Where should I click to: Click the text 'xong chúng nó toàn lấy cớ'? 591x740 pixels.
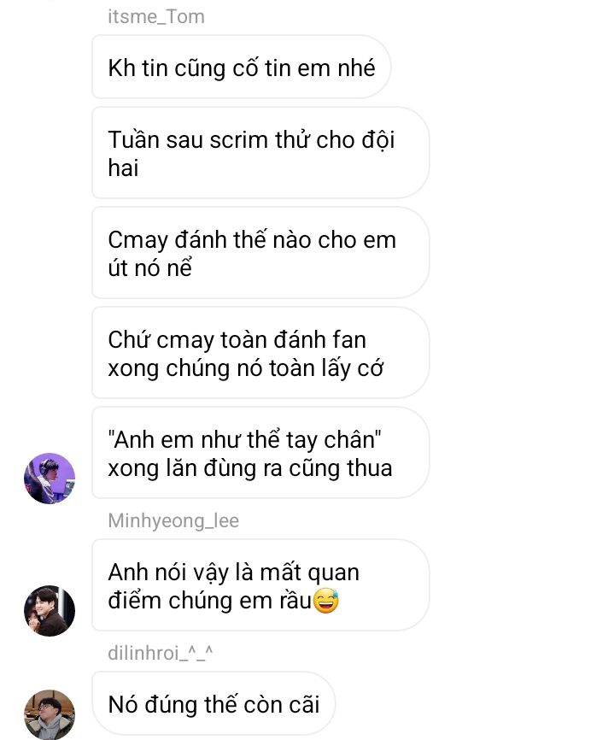pos(245,368)
